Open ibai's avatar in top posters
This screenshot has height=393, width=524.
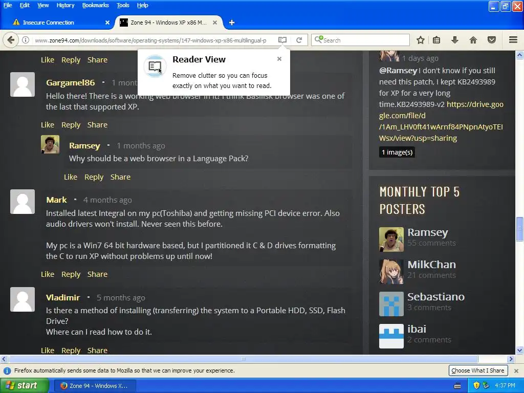click(x=391, y=336)
